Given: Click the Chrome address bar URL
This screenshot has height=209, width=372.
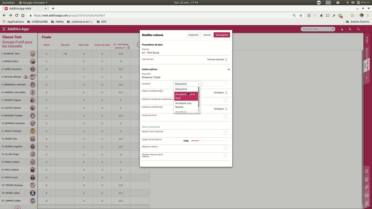Looking at the screenshot, I should tap(69, 15).
